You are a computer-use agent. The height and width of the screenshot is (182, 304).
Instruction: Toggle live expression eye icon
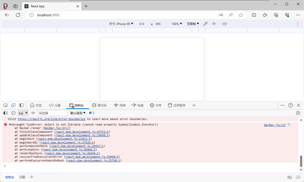(x=33, y=113)
